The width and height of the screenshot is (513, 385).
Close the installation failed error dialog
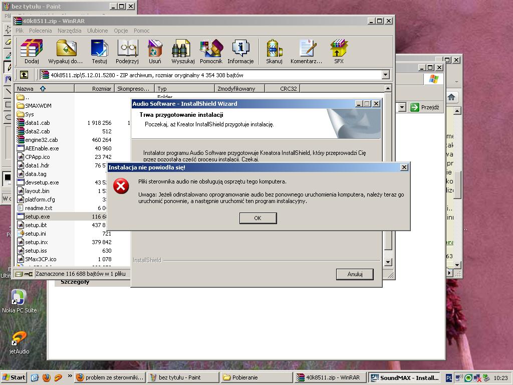pos(404,167)
